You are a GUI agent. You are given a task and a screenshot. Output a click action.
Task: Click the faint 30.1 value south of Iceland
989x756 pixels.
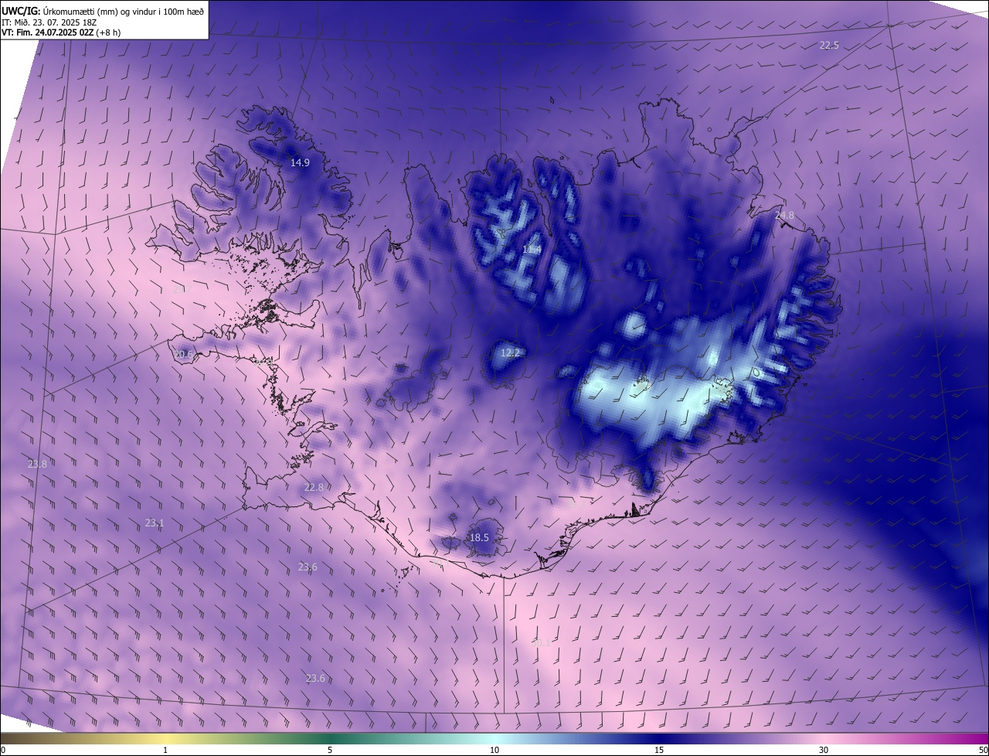(541, 642)
